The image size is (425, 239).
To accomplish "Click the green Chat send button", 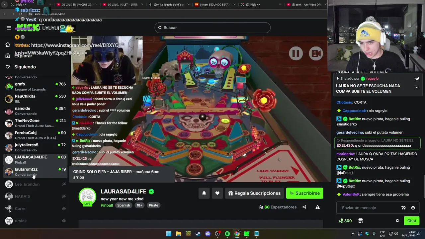I will [412, 221].
